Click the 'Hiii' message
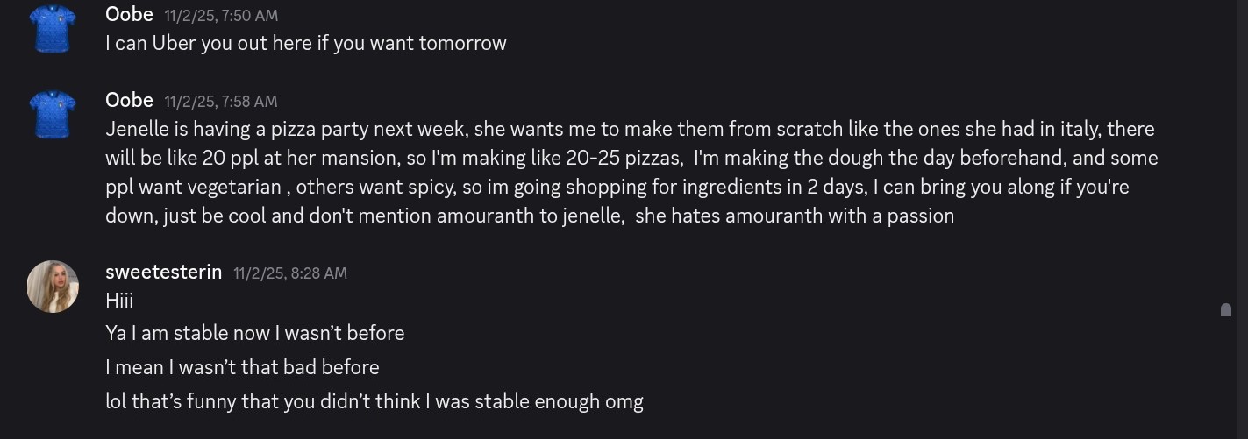This screenshot has height=439, width=1248. pos(119,301)
